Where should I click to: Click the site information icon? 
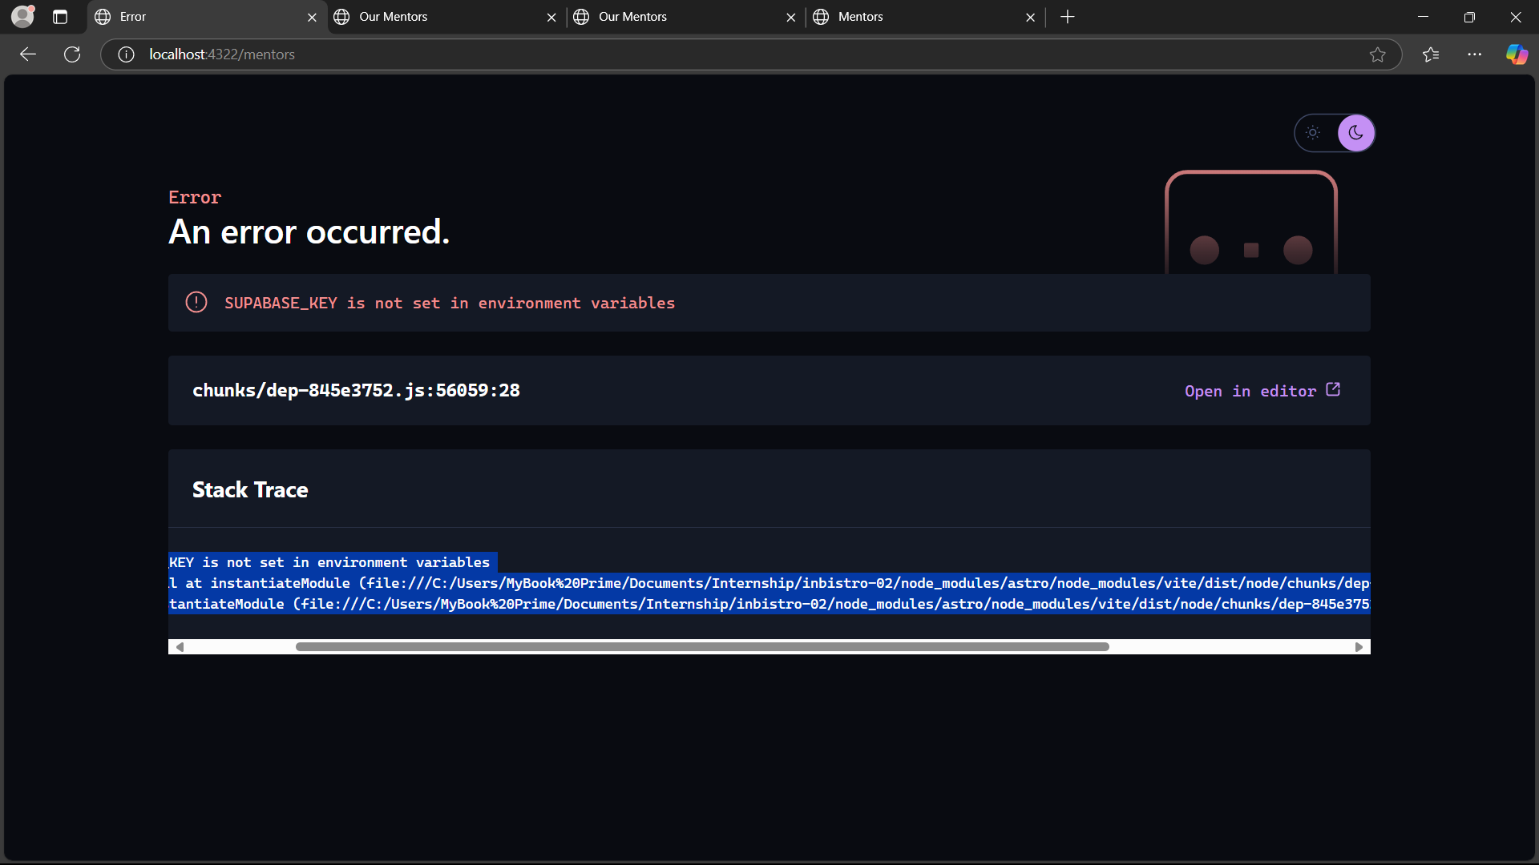point(126,54)
